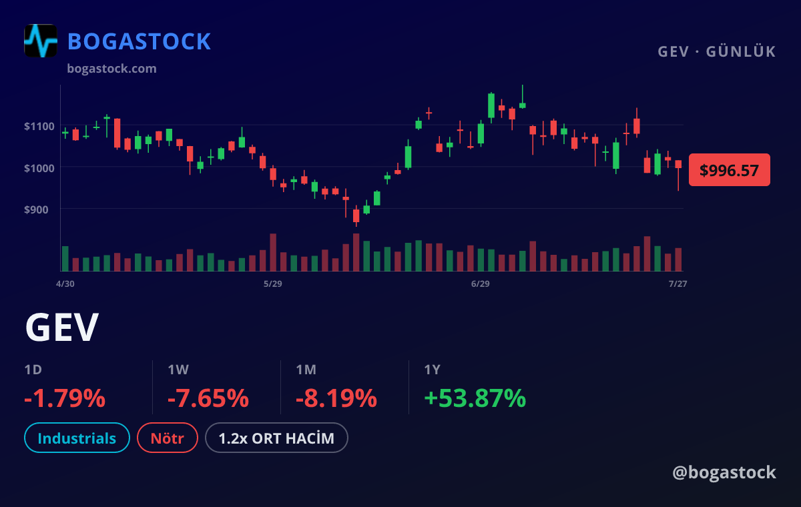Select the 1W performance value -7.65%
Image resolution: width=801 pixels, height=507 pixels.
click(208, 398)
